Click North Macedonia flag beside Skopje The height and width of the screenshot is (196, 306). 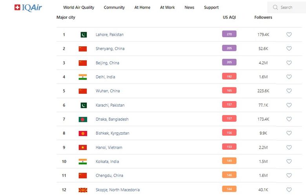(83, 190)
